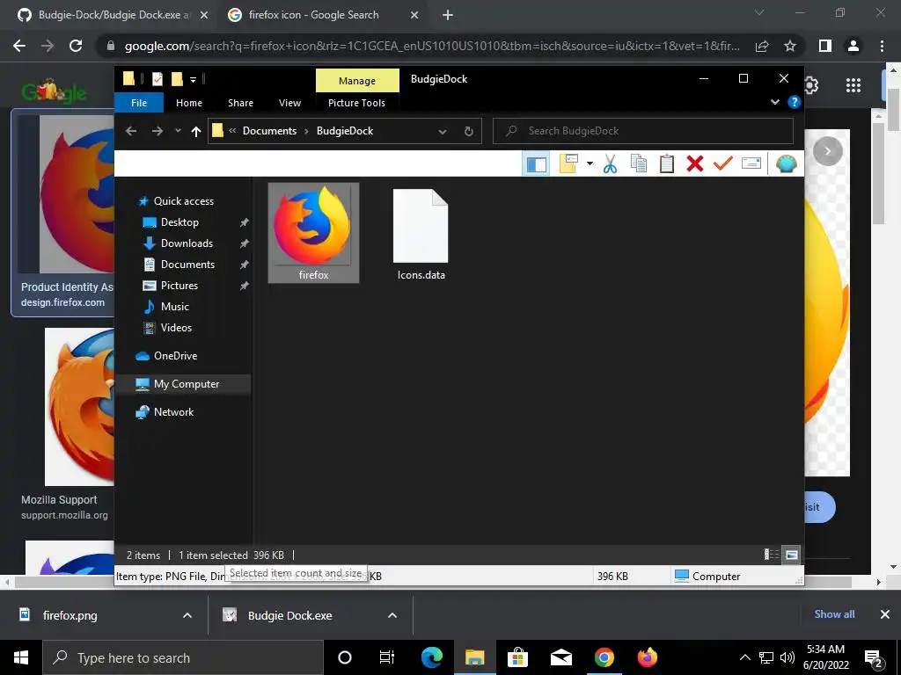The width and height of the screenshot is (901, 675).
Task: Open the Share ribbon tab
Action: 240,103
